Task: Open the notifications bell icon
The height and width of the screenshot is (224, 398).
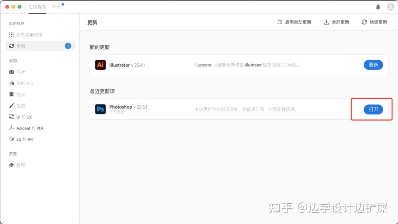Action: (378, 7)
